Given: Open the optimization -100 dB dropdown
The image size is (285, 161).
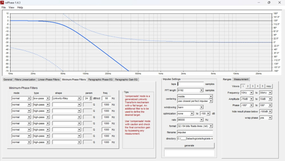Looking at the screenshot, I should pos(205,113).
